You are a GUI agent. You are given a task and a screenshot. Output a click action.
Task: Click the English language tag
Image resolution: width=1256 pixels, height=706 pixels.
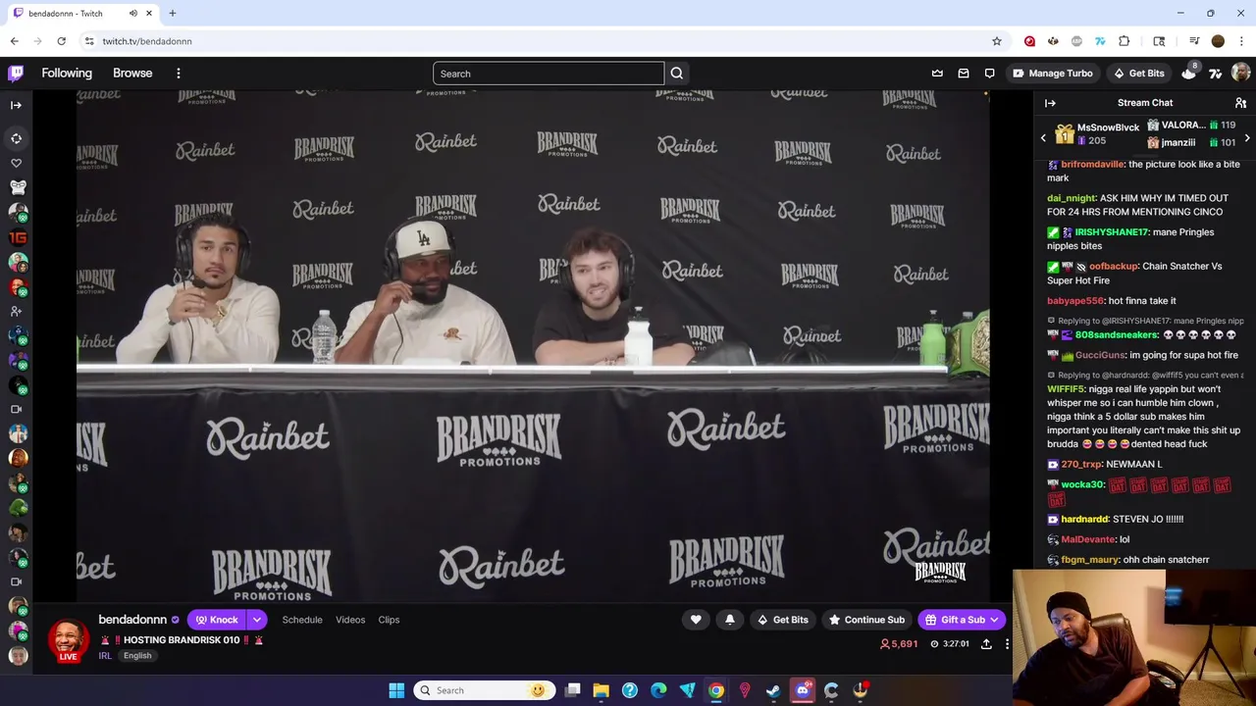(x=137, y=656)
